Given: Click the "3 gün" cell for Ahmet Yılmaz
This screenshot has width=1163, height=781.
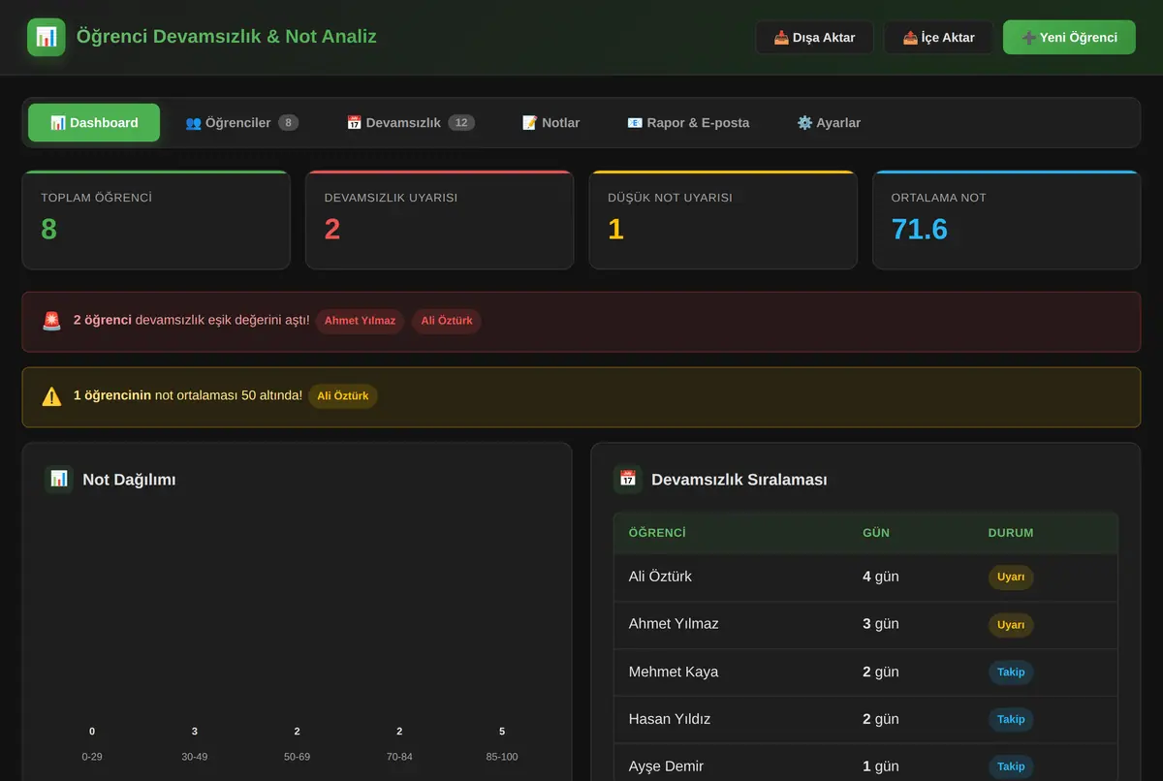Looking at the screenshot, I should click(x=881, y=624).
